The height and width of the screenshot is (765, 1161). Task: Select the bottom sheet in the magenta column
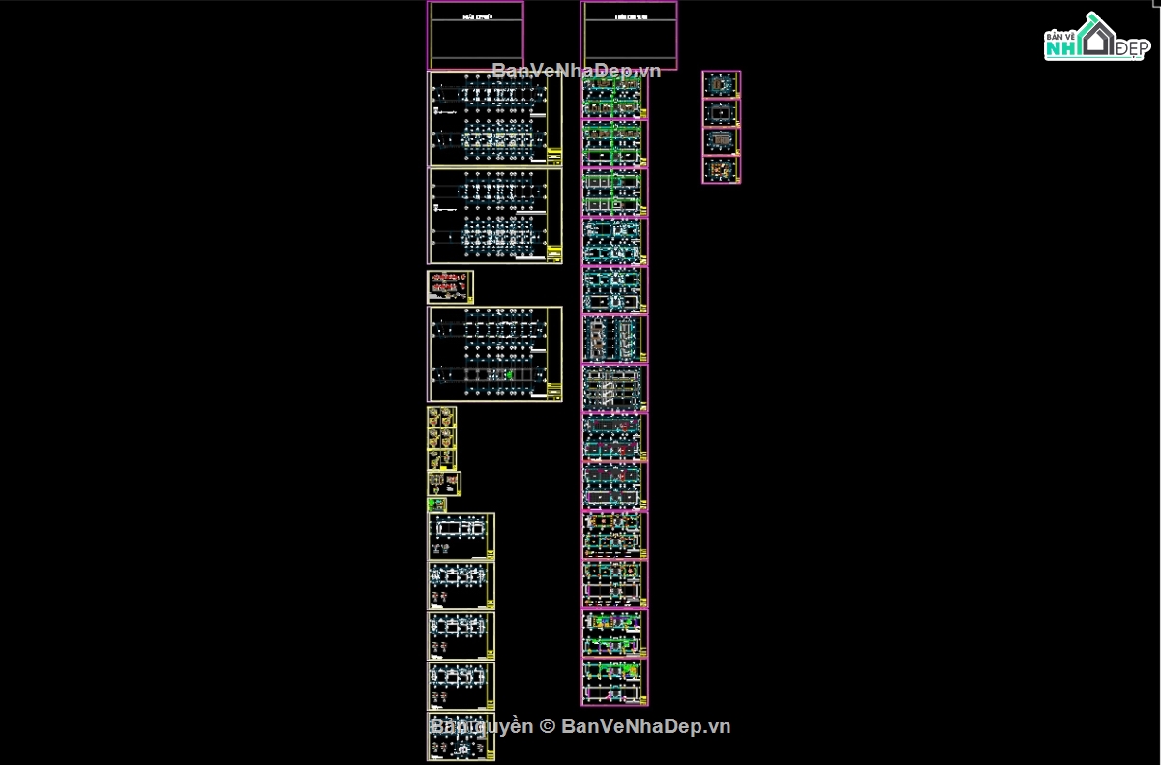pyautogui.click(x=614, y=682)
